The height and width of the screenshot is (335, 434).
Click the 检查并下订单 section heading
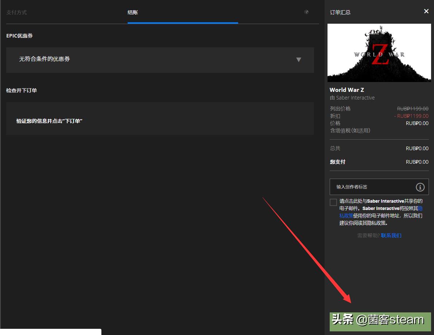pos(22,90)
